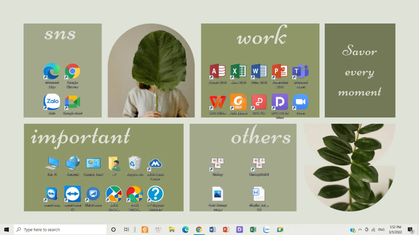The image size is (419, 235).
Task: Select the Control Panel desktop icon
Action: pos(93,166)
